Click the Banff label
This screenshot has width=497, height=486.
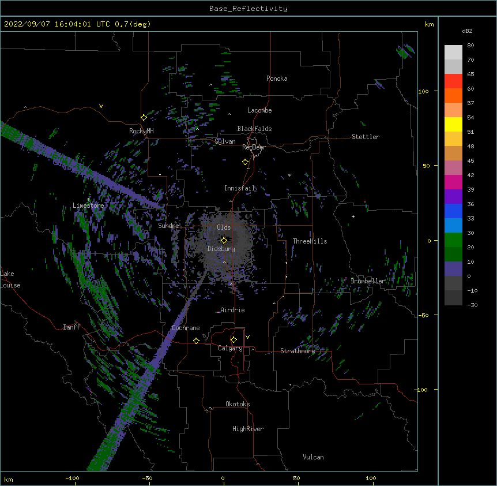[x=71, y=327]
